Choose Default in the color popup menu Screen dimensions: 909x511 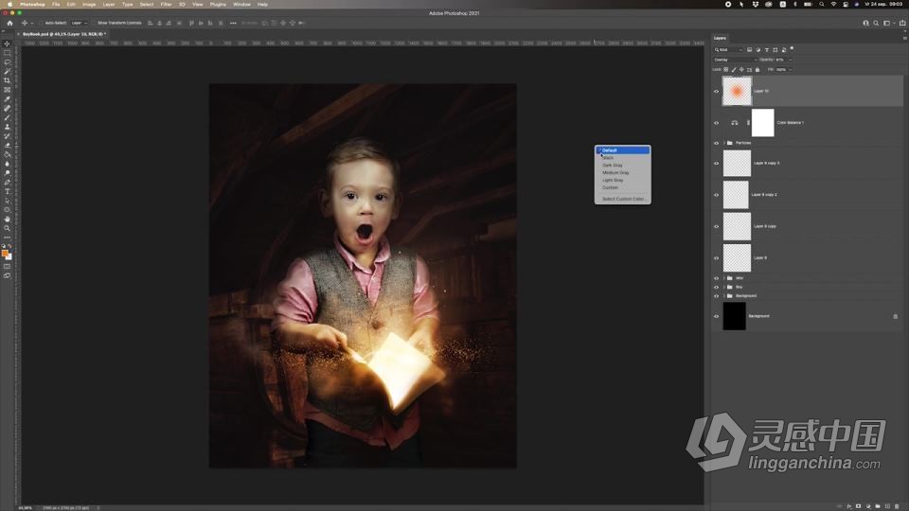tap(623, 150)
